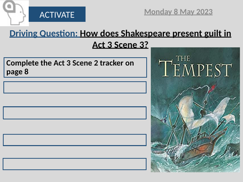The width and height of the screenshot is (243, 182).
Task: Click the word 'Shakespeare' in the question
Action: tap(145, 33)
